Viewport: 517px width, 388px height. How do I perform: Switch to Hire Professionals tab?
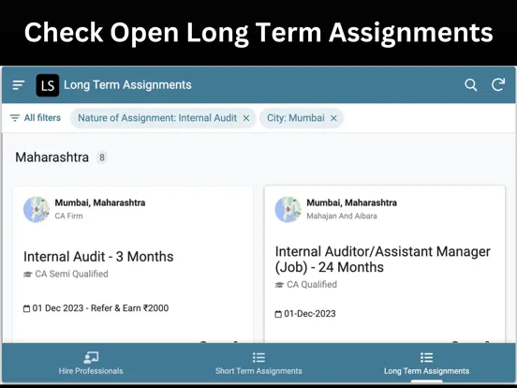point(91,363)
